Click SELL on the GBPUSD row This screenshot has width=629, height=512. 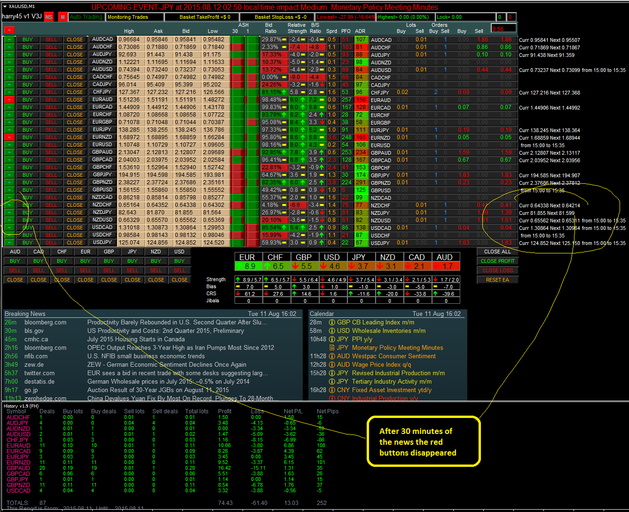51,190
